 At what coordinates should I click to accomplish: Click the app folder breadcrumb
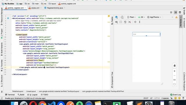tap(19, 4)
